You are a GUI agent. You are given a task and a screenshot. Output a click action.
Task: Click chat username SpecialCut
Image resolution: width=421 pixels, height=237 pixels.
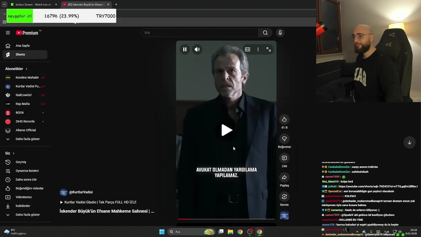(x=334, y=191)
